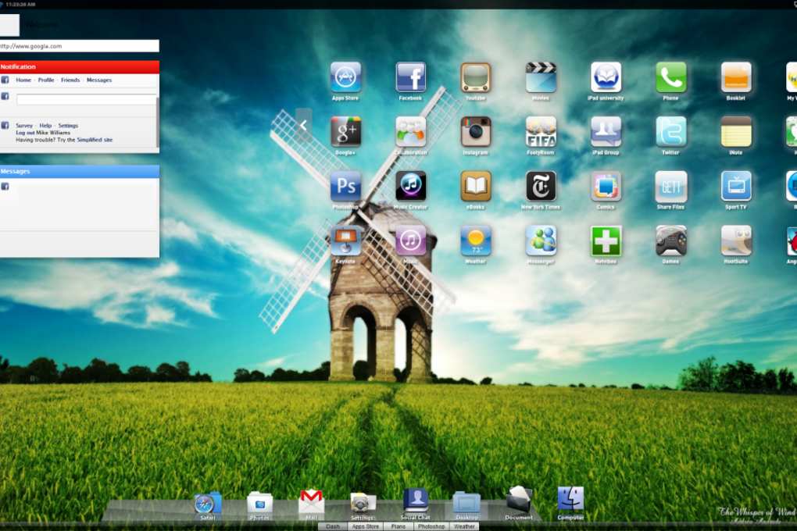
Task: Open the Document icon in dock
Action: tap(519, 500)
